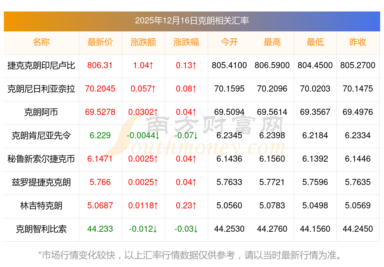Click latest price 806.31

pyautogui.click(x=100, y=66)
